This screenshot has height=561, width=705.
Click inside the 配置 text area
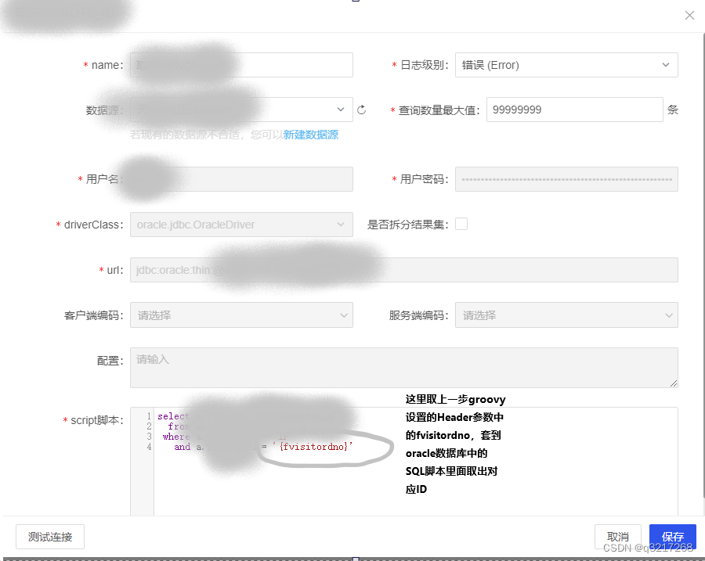[x=403, y=367]
